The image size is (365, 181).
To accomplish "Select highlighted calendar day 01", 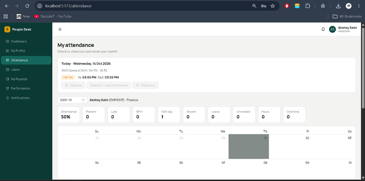I will (248, 146).
